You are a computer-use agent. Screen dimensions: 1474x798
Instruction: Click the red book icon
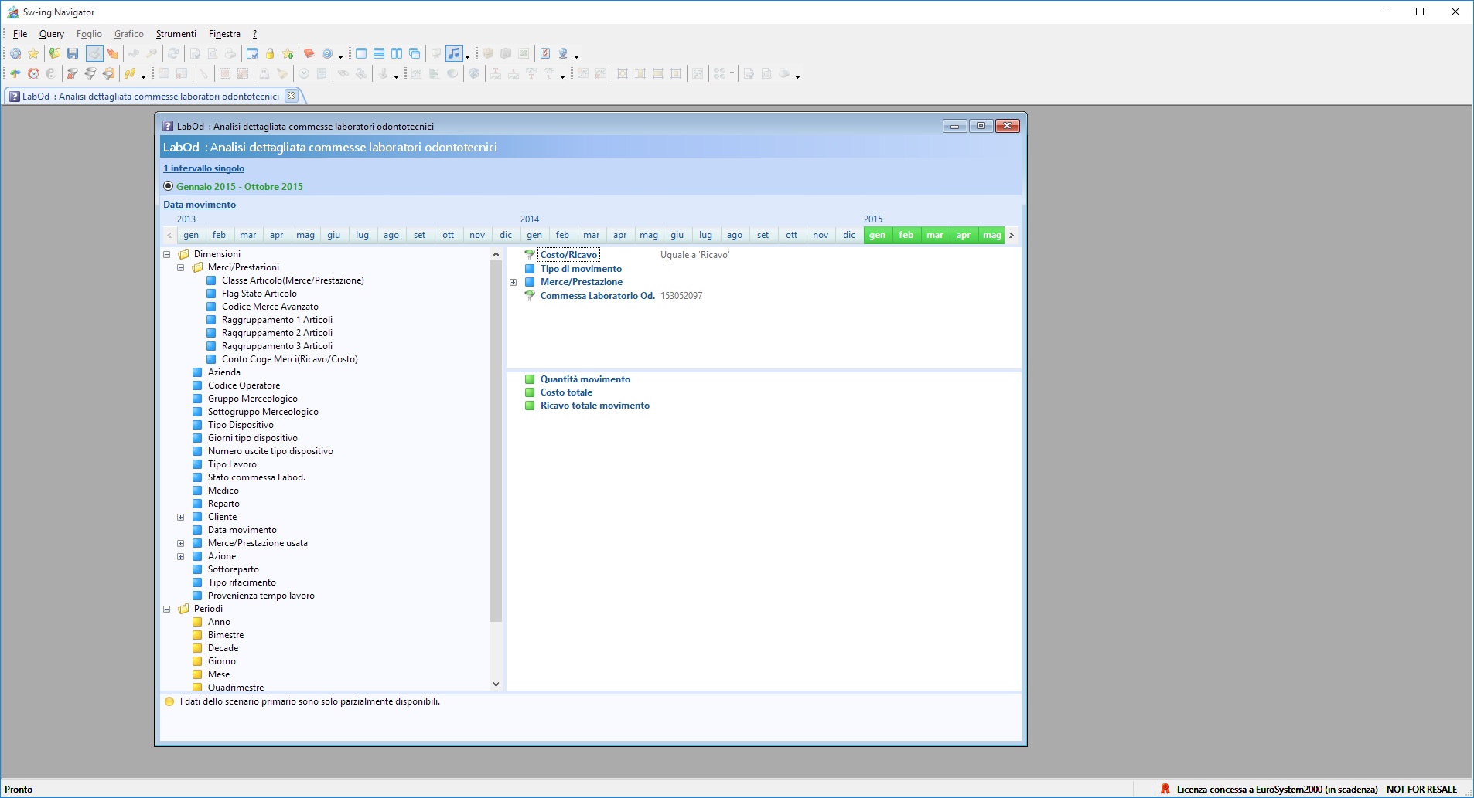[309, 53]
